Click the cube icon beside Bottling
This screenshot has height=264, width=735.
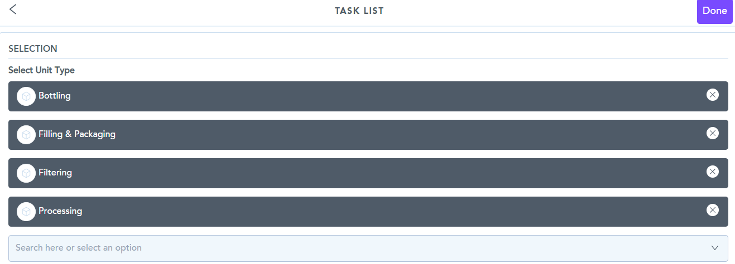(26, 96)
